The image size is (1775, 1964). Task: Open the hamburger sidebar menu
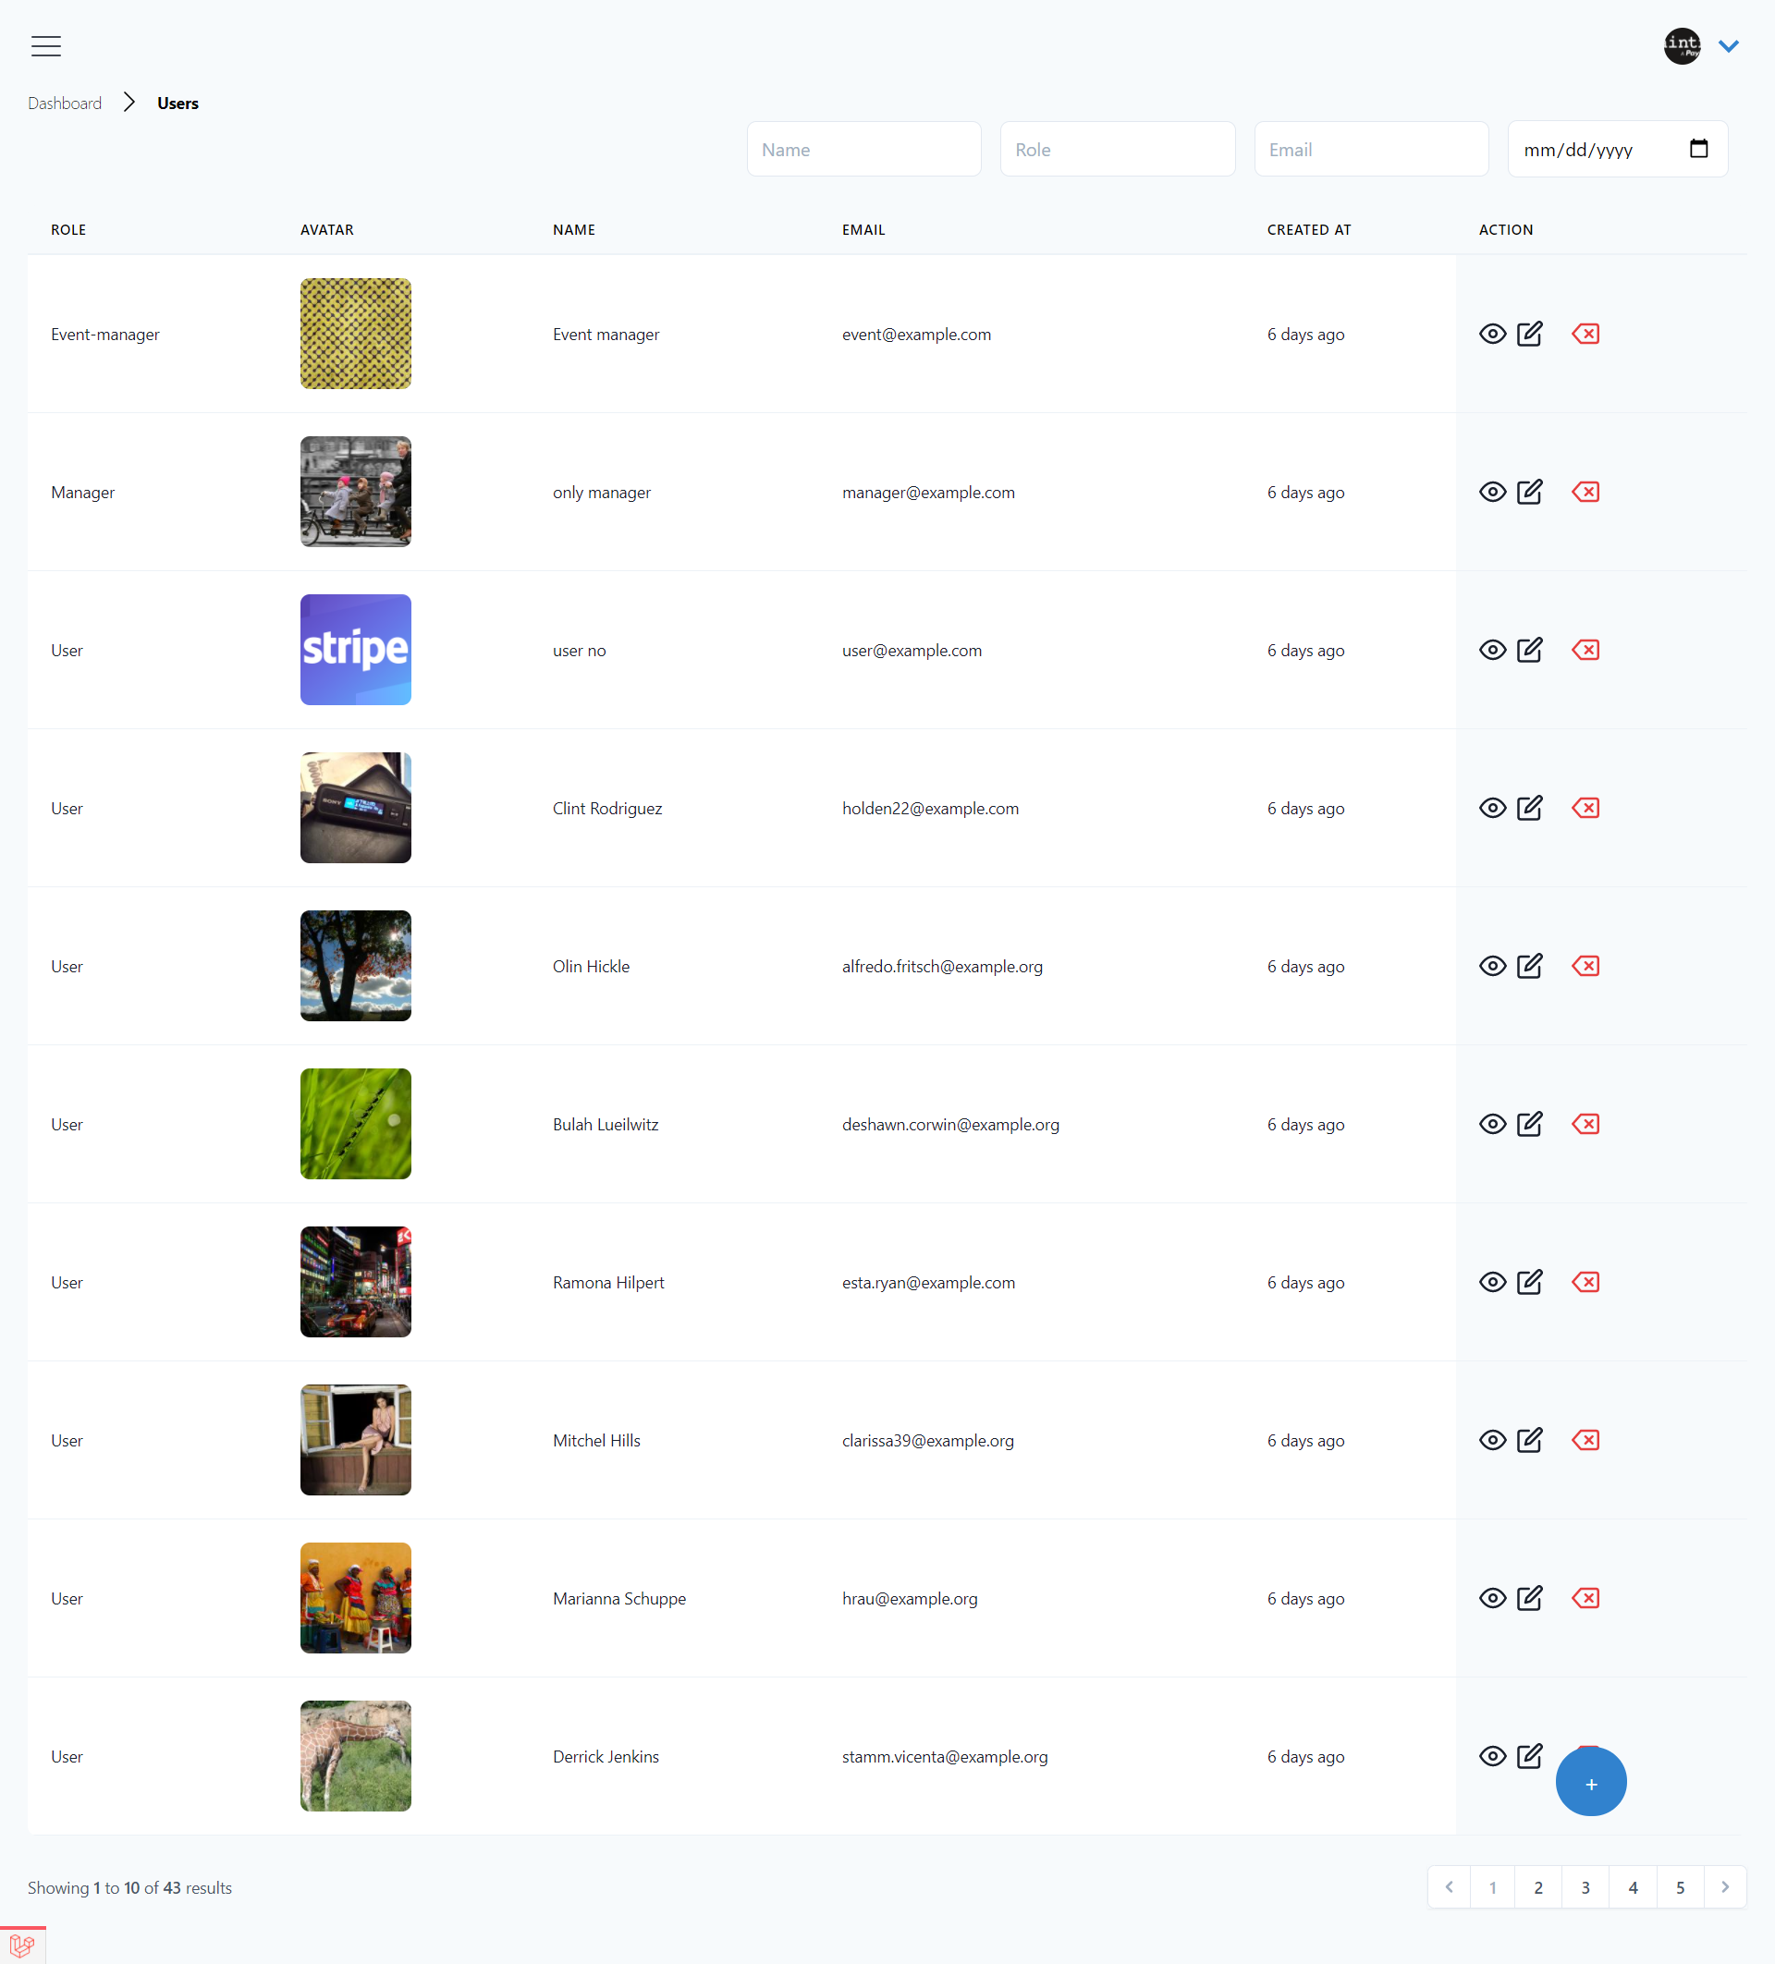46,46
